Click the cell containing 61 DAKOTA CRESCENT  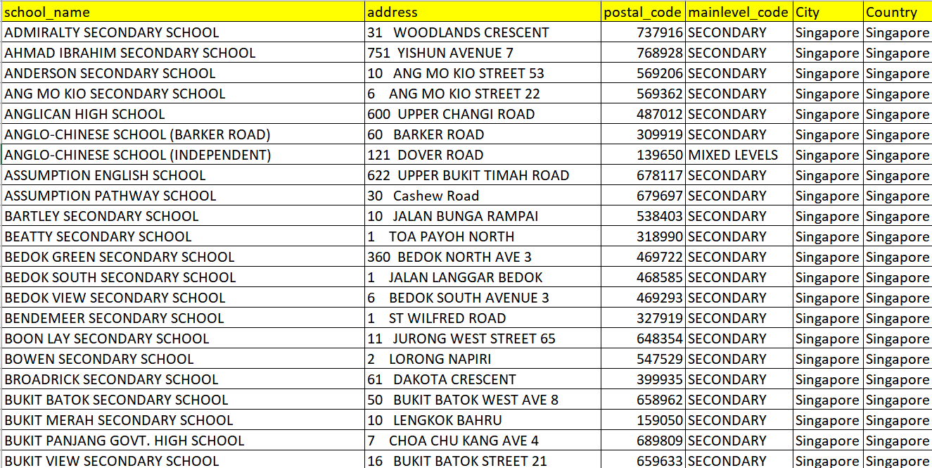pyautogui.click(x=483, y=379)
